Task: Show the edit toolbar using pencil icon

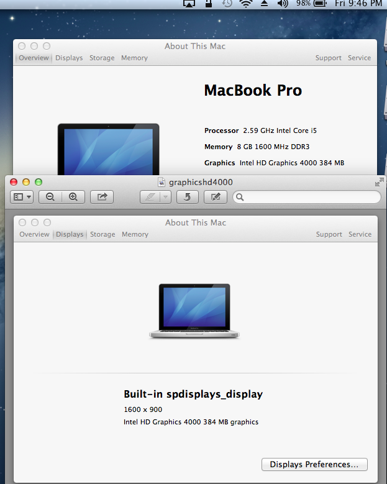Action: point(216,197)
